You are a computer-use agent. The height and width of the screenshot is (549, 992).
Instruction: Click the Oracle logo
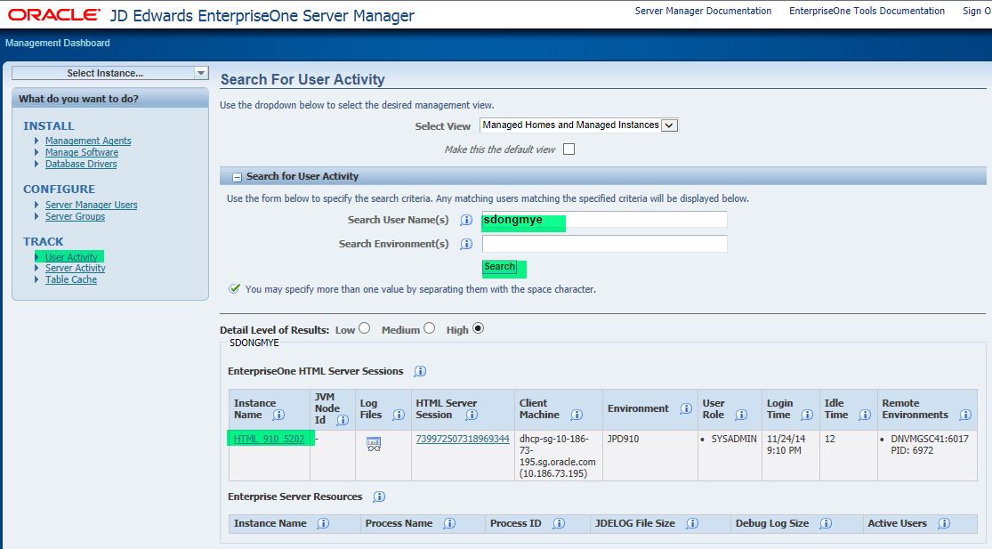[x=53, y=14]
